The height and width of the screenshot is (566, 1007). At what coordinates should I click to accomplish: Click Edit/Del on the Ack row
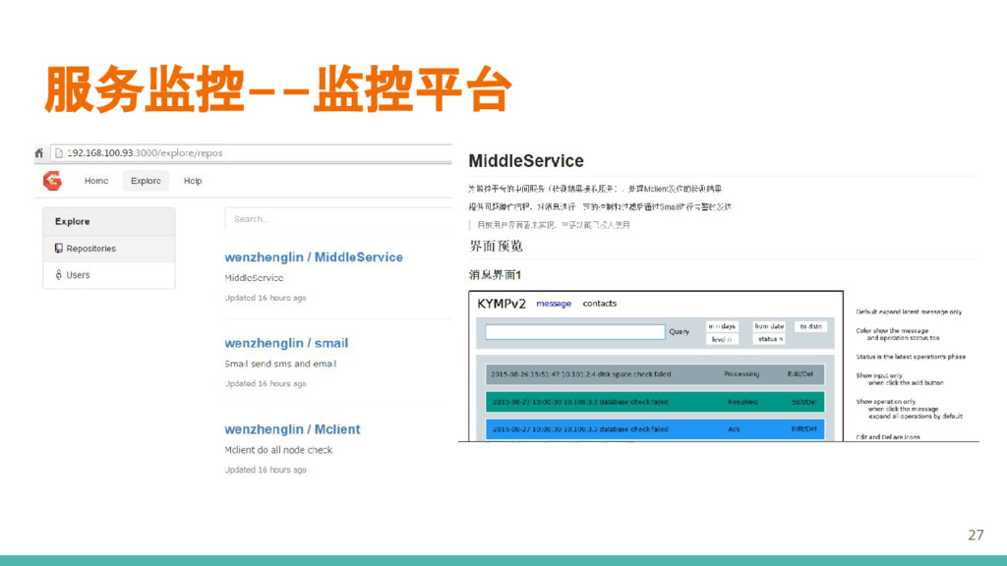pyautogui.click(x=804, y=429)
